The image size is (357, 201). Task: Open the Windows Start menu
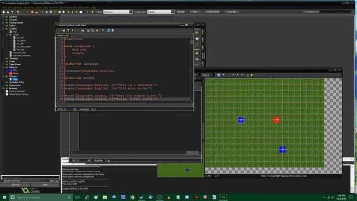click(x=4, y=197)
